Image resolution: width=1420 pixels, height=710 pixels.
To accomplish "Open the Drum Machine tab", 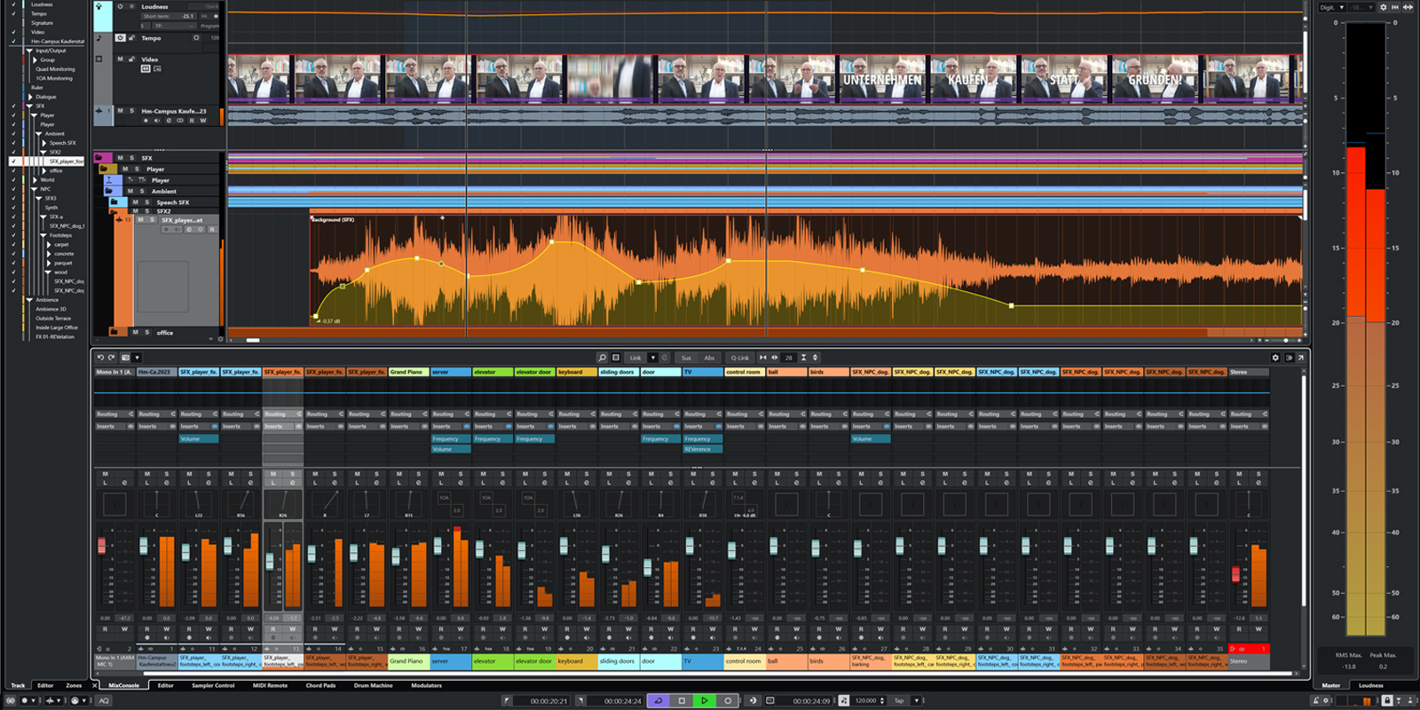I will 373,685.
